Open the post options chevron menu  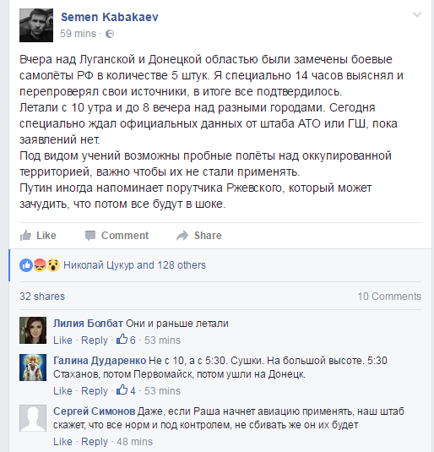tap(417, 14)
